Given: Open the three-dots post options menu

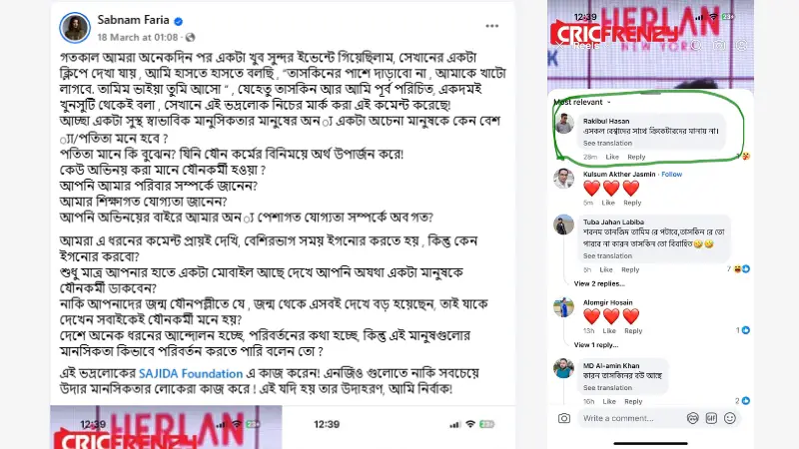Looking at the screenshot, I should pos(491,26).
